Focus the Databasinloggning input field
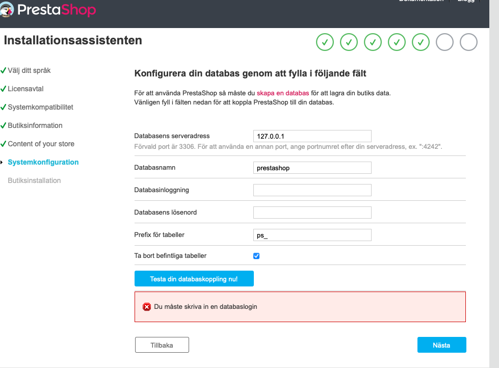Image resolution: width=499 pixels, height=368 pixels. 312,190
